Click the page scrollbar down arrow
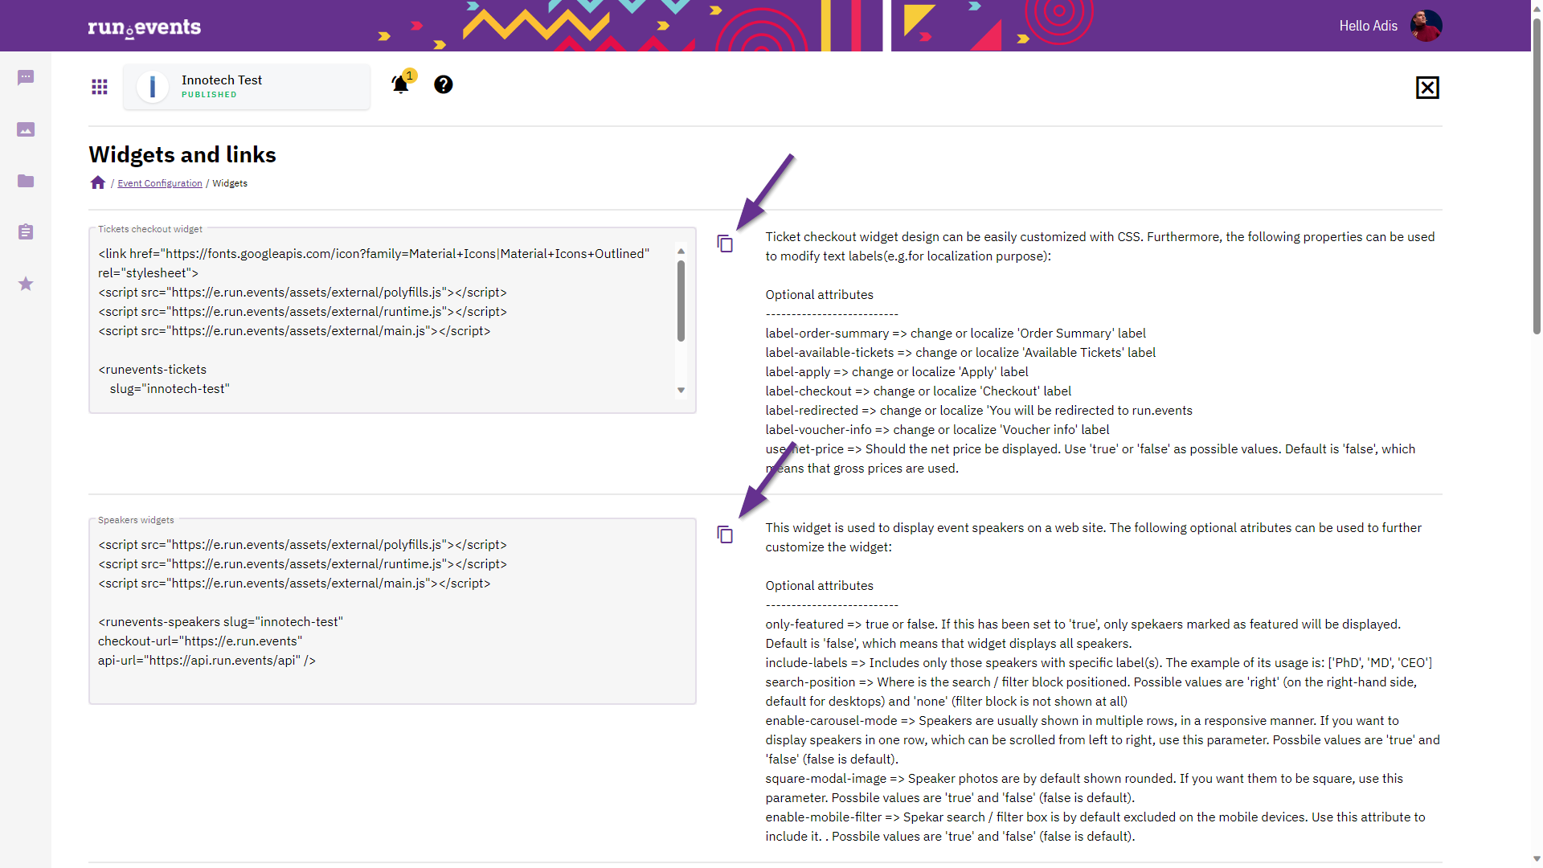 coord(1537,860)
